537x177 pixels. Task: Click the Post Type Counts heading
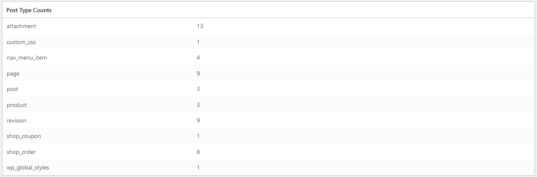coord(29,10)
